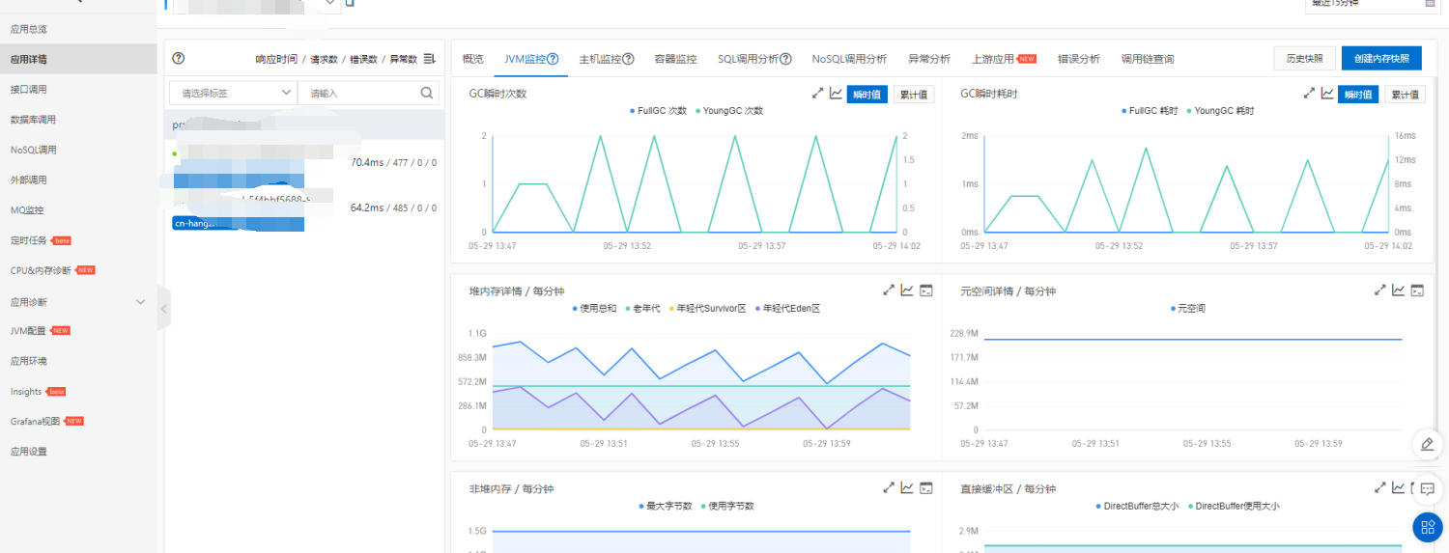The image size is (1449, 553).
Task: Click line-chart icon in GC瞬时耗时 panel
Action: click(1327, 94)
